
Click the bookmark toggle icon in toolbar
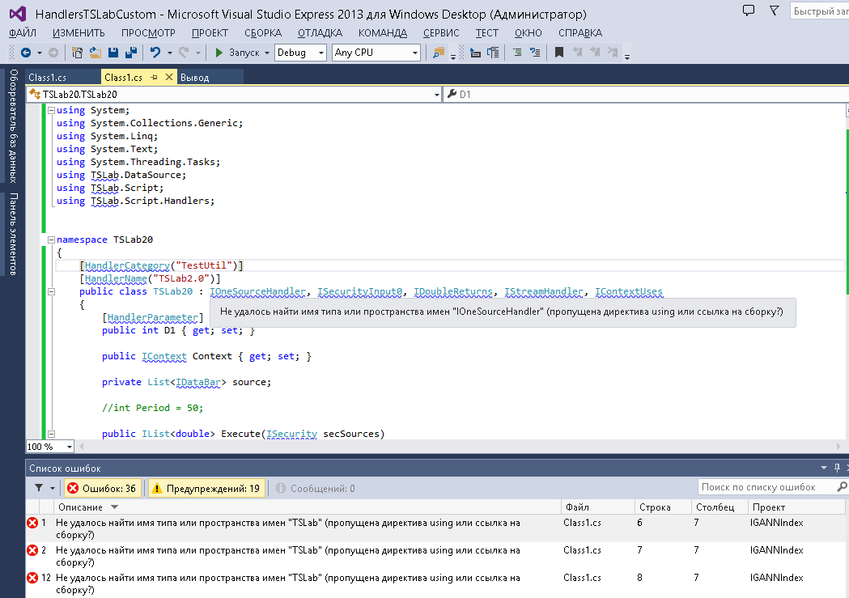pyautogui.click(x=558, y=53)
